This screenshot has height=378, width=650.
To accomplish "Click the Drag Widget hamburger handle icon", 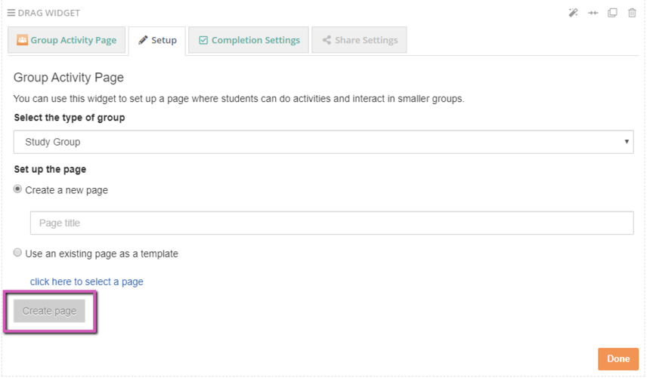I will [x=11, y=13].
